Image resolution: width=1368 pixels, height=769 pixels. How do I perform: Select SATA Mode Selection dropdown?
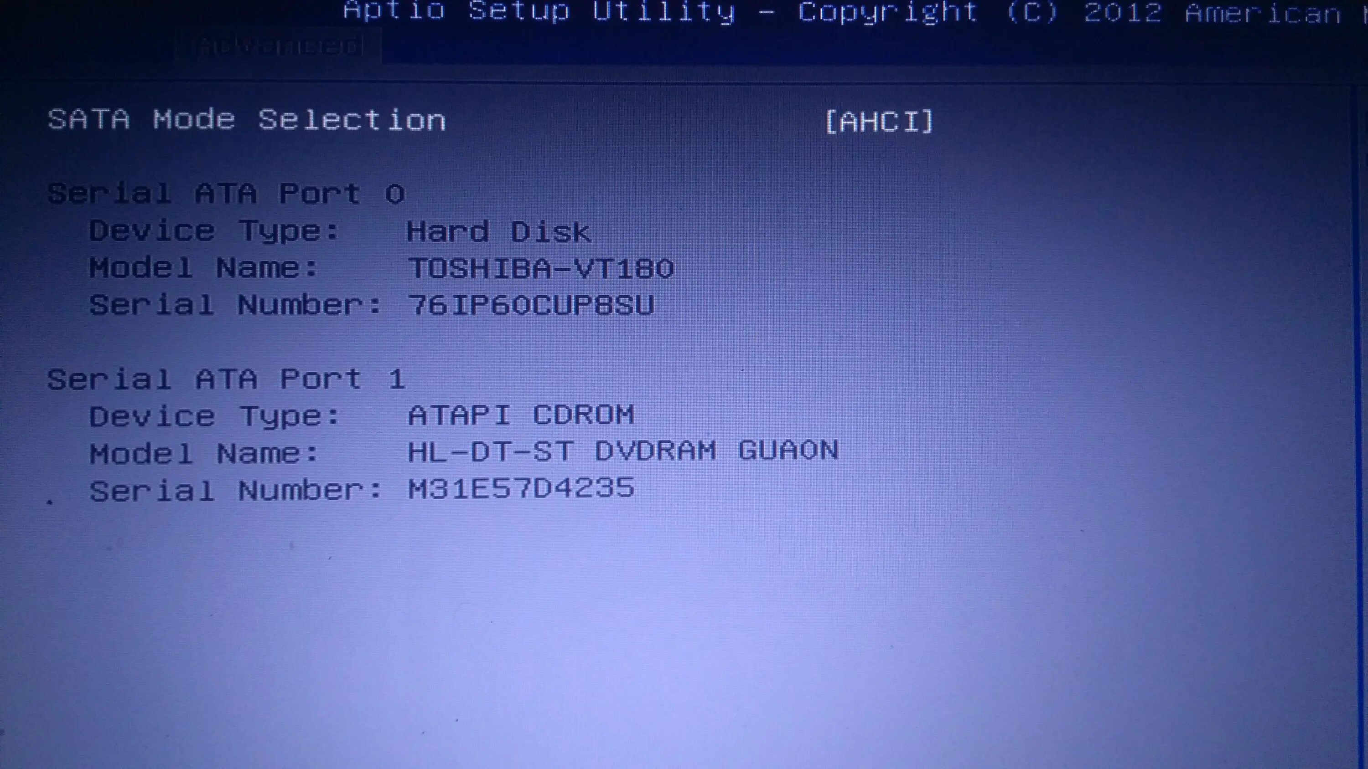[876, 119]
